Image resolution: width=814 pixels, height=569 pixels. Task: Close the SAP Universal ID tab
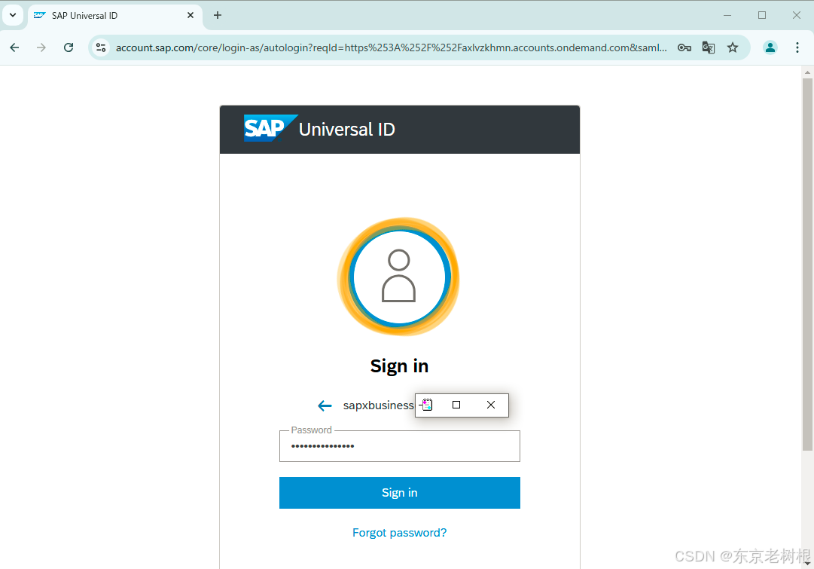191,16
